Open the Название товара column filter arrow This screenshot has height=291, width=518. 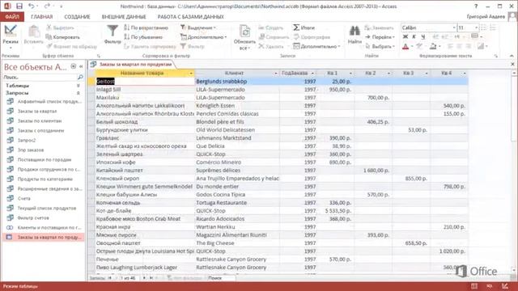point(191,74)
